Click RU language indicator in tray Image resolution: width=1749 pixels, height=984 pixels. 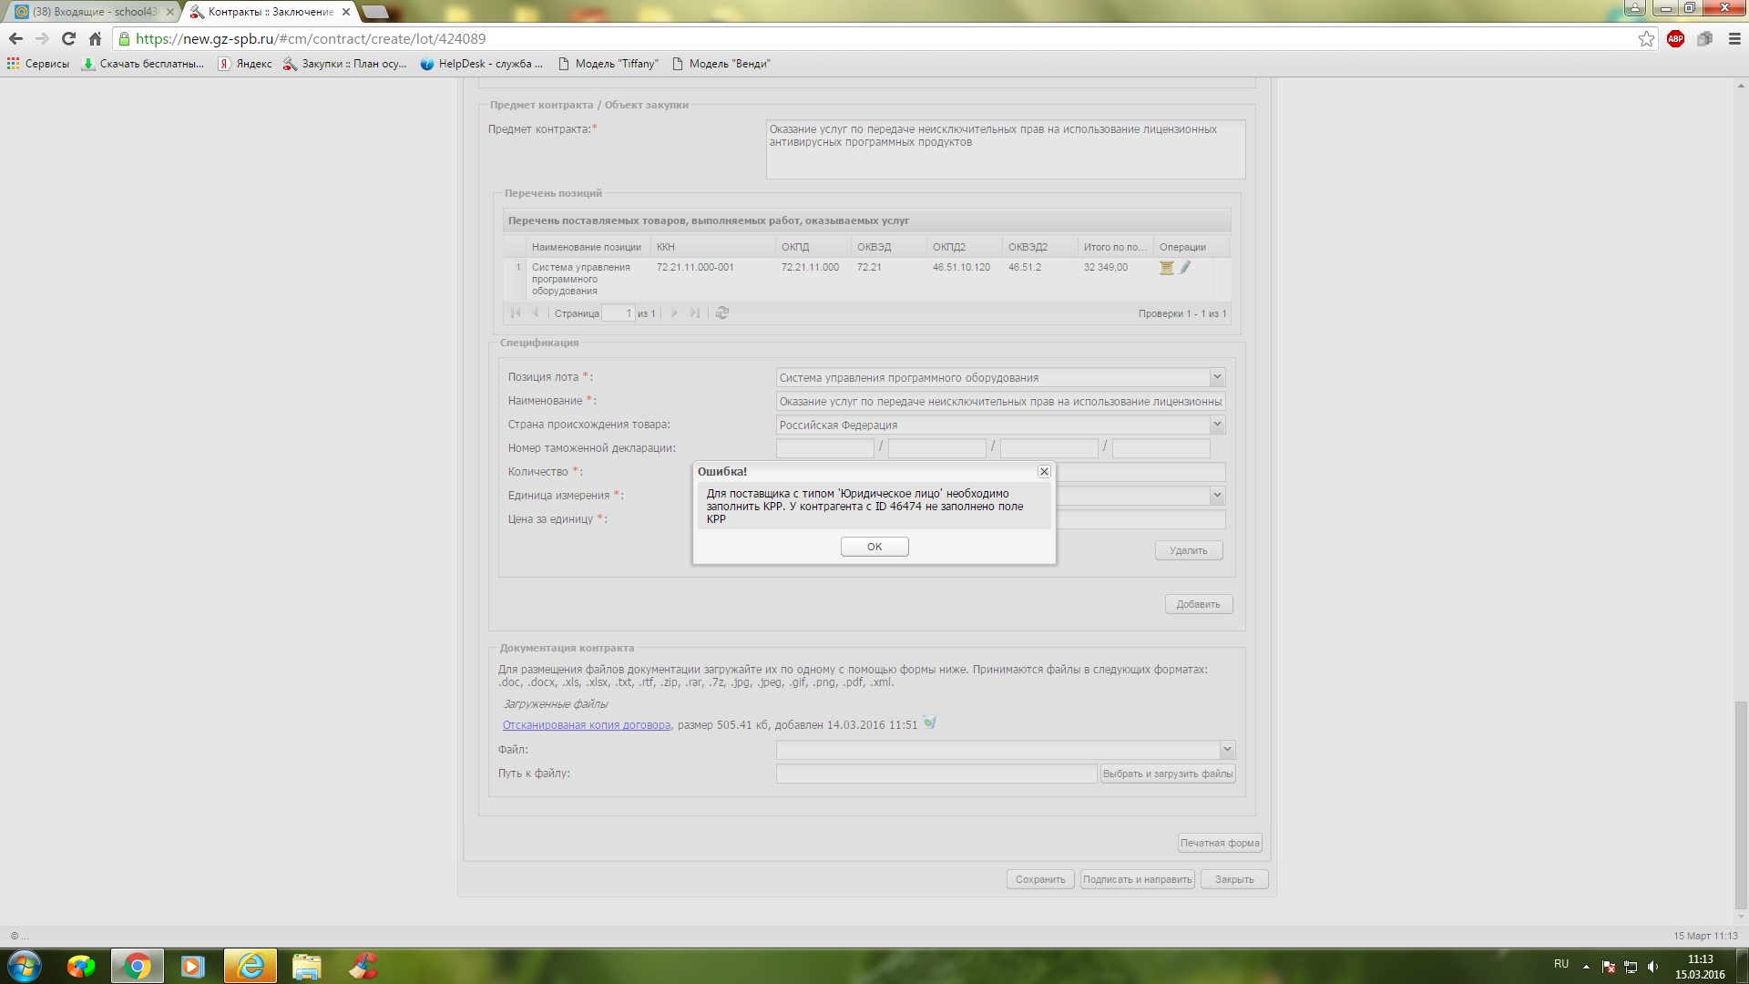point(1561,964)
